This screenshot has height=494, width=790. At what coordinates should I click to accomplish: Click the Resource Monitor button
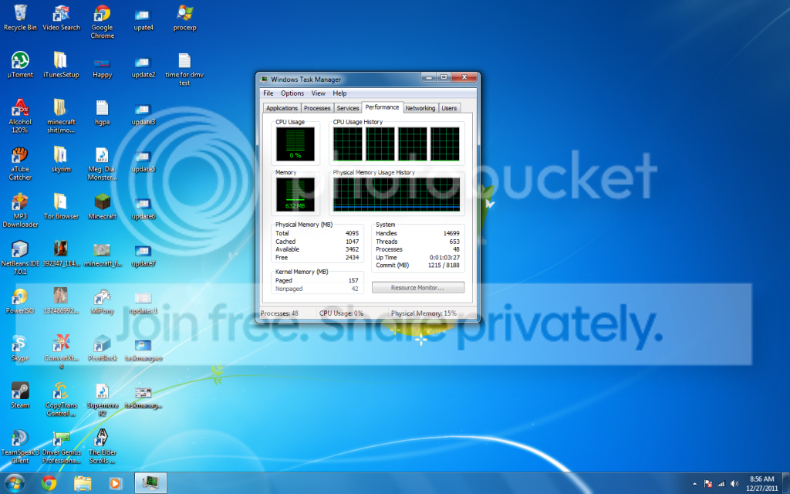(418, 287)
